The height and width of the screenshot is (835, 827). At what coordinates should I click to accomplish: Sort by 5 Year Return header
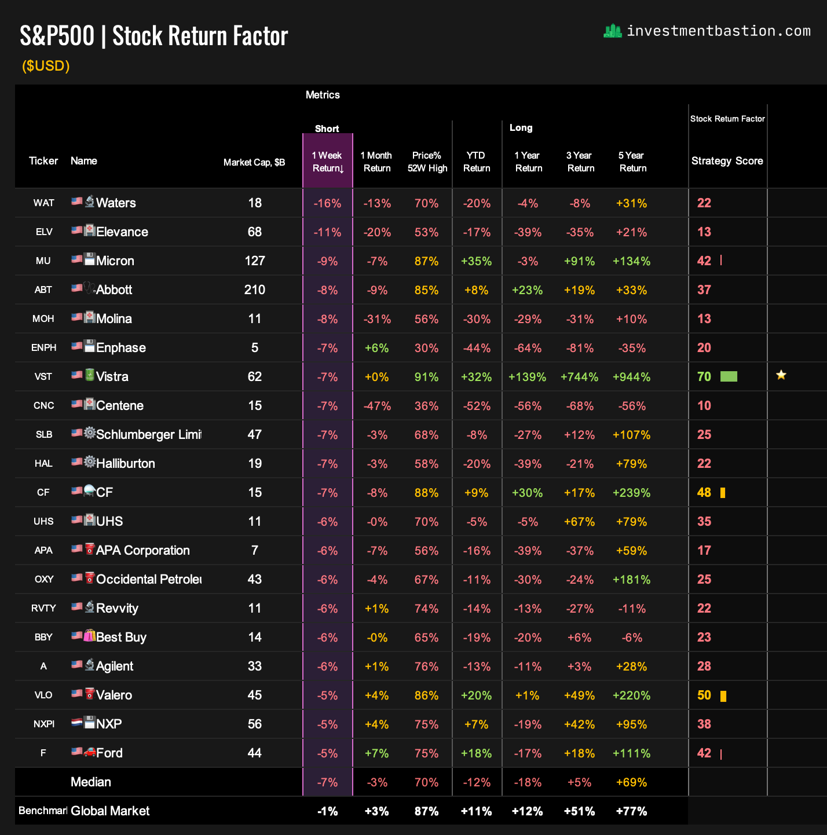pyautogui.click(x=632, y=162)
